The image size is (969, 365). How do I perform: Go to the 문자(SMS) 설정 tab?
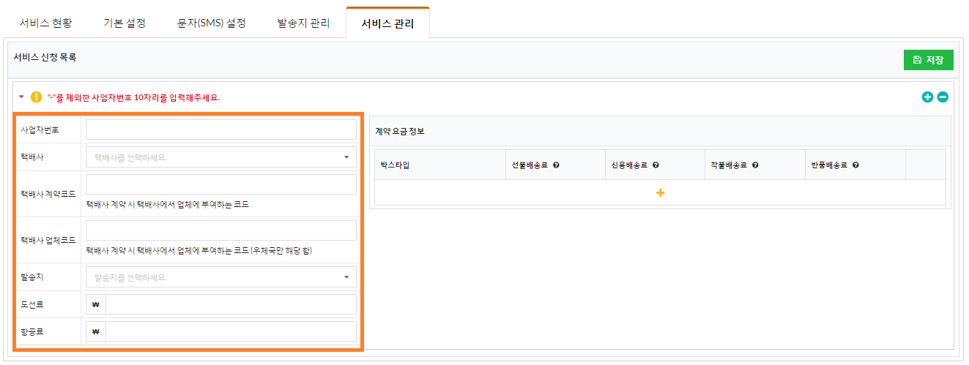[212, 23]
